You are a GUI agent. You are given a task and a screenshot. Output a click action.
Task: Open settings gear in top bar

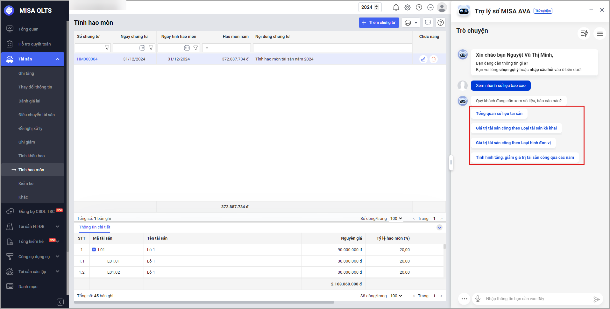pyautogui.click(x=408, y=7)
